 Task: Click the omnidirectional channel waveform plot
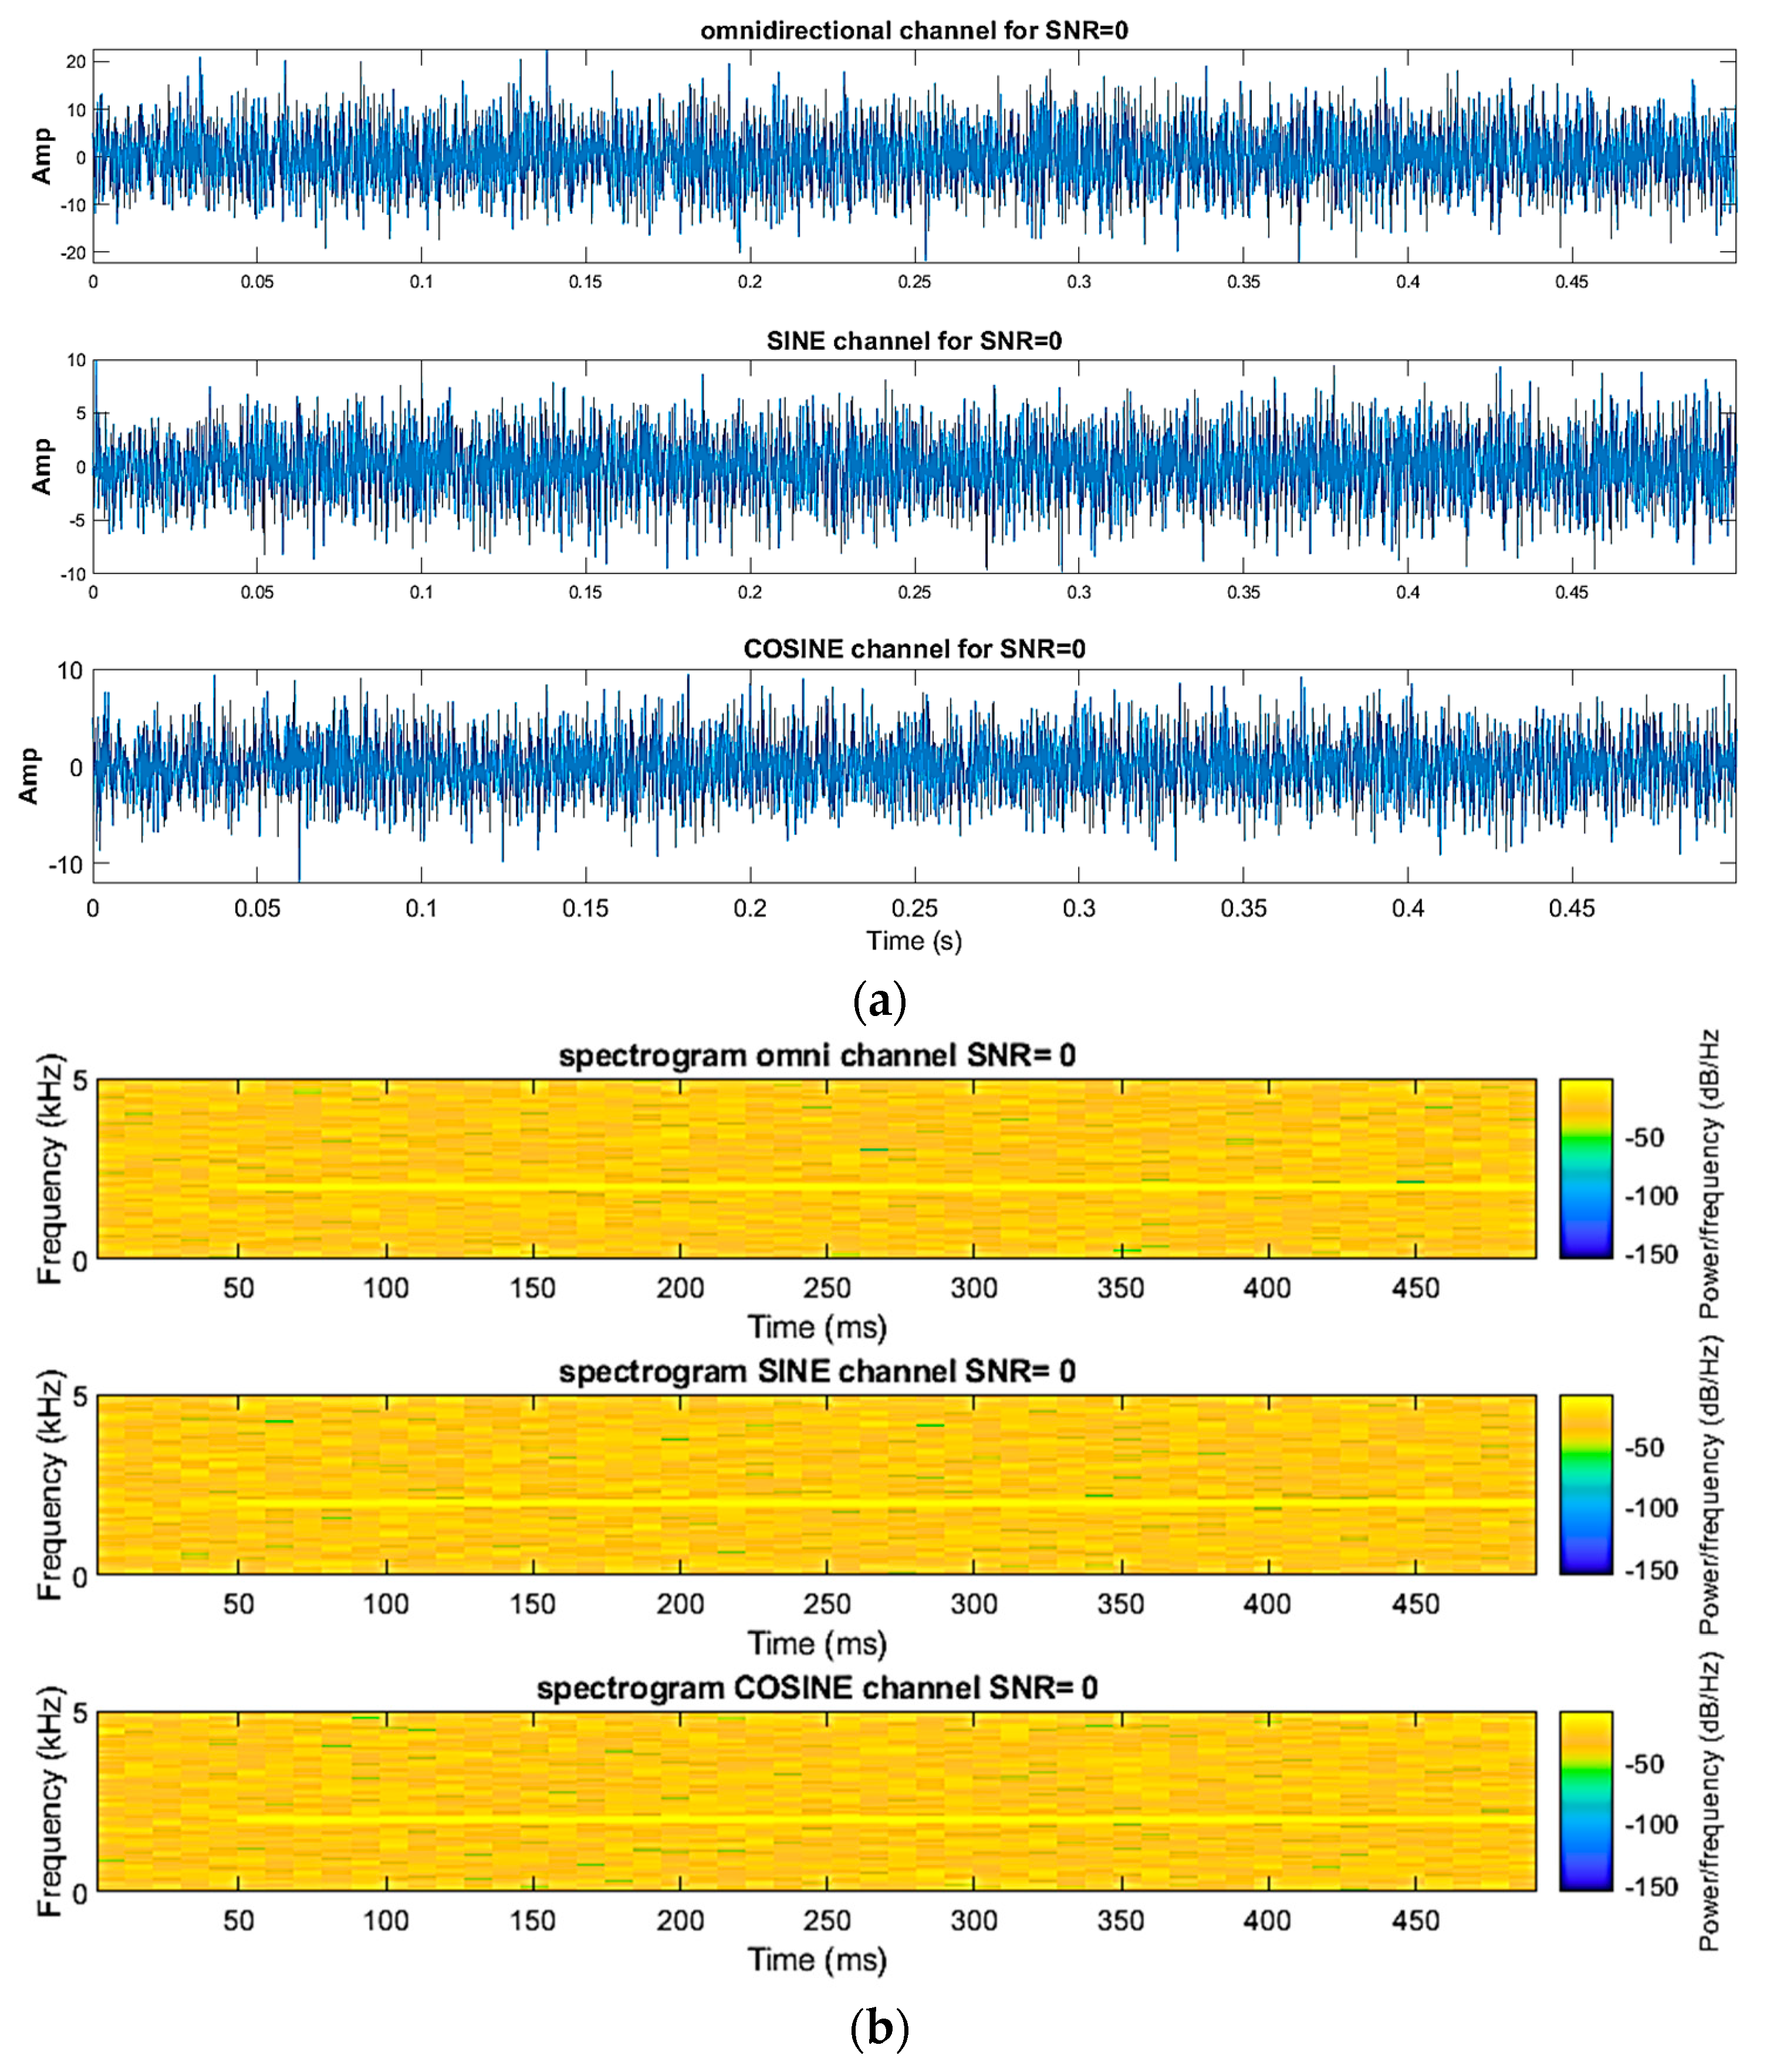click(913, 156)
